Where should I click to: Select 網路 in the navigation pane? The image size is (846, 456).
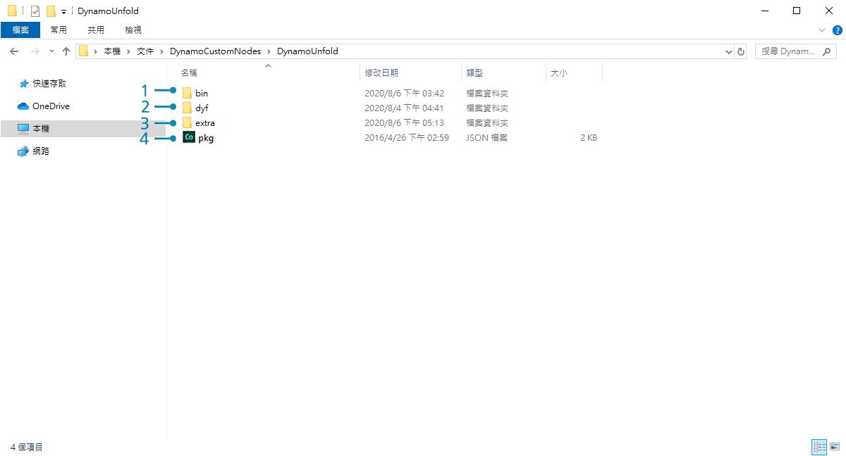[x=41, y=151]
